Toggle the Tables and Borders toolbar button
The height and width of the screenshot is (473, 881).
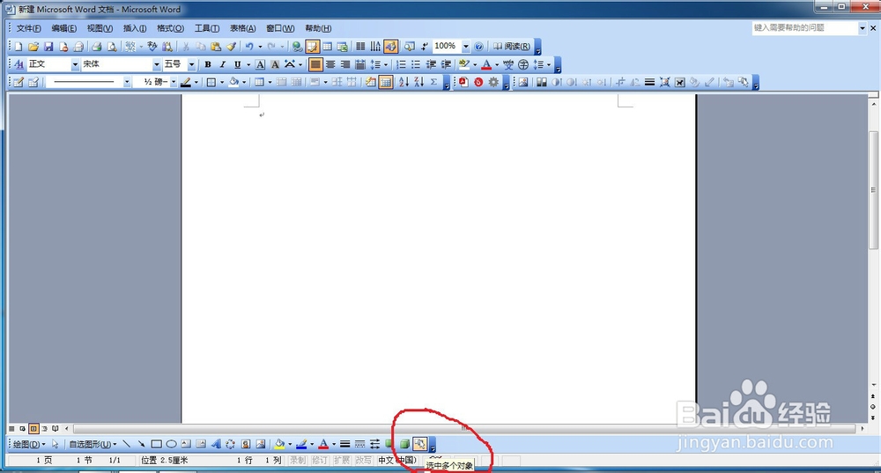pos(313,47)
